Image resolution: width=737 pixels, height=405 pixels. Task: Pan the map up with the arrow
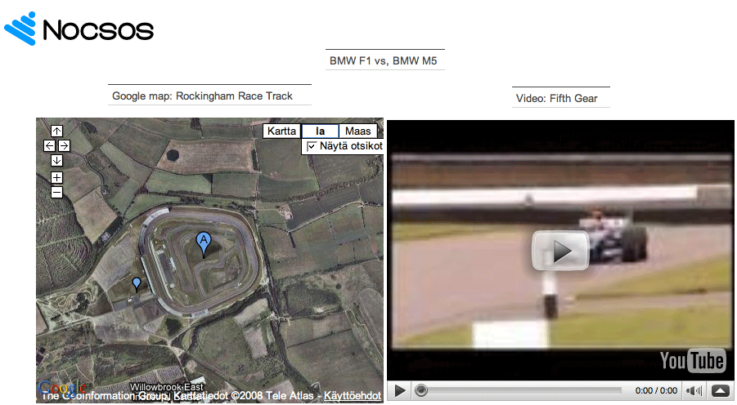[x=56, y=131]
